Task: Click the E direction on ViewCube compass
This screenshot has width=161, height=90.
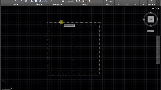Action: tap(157, 19)
